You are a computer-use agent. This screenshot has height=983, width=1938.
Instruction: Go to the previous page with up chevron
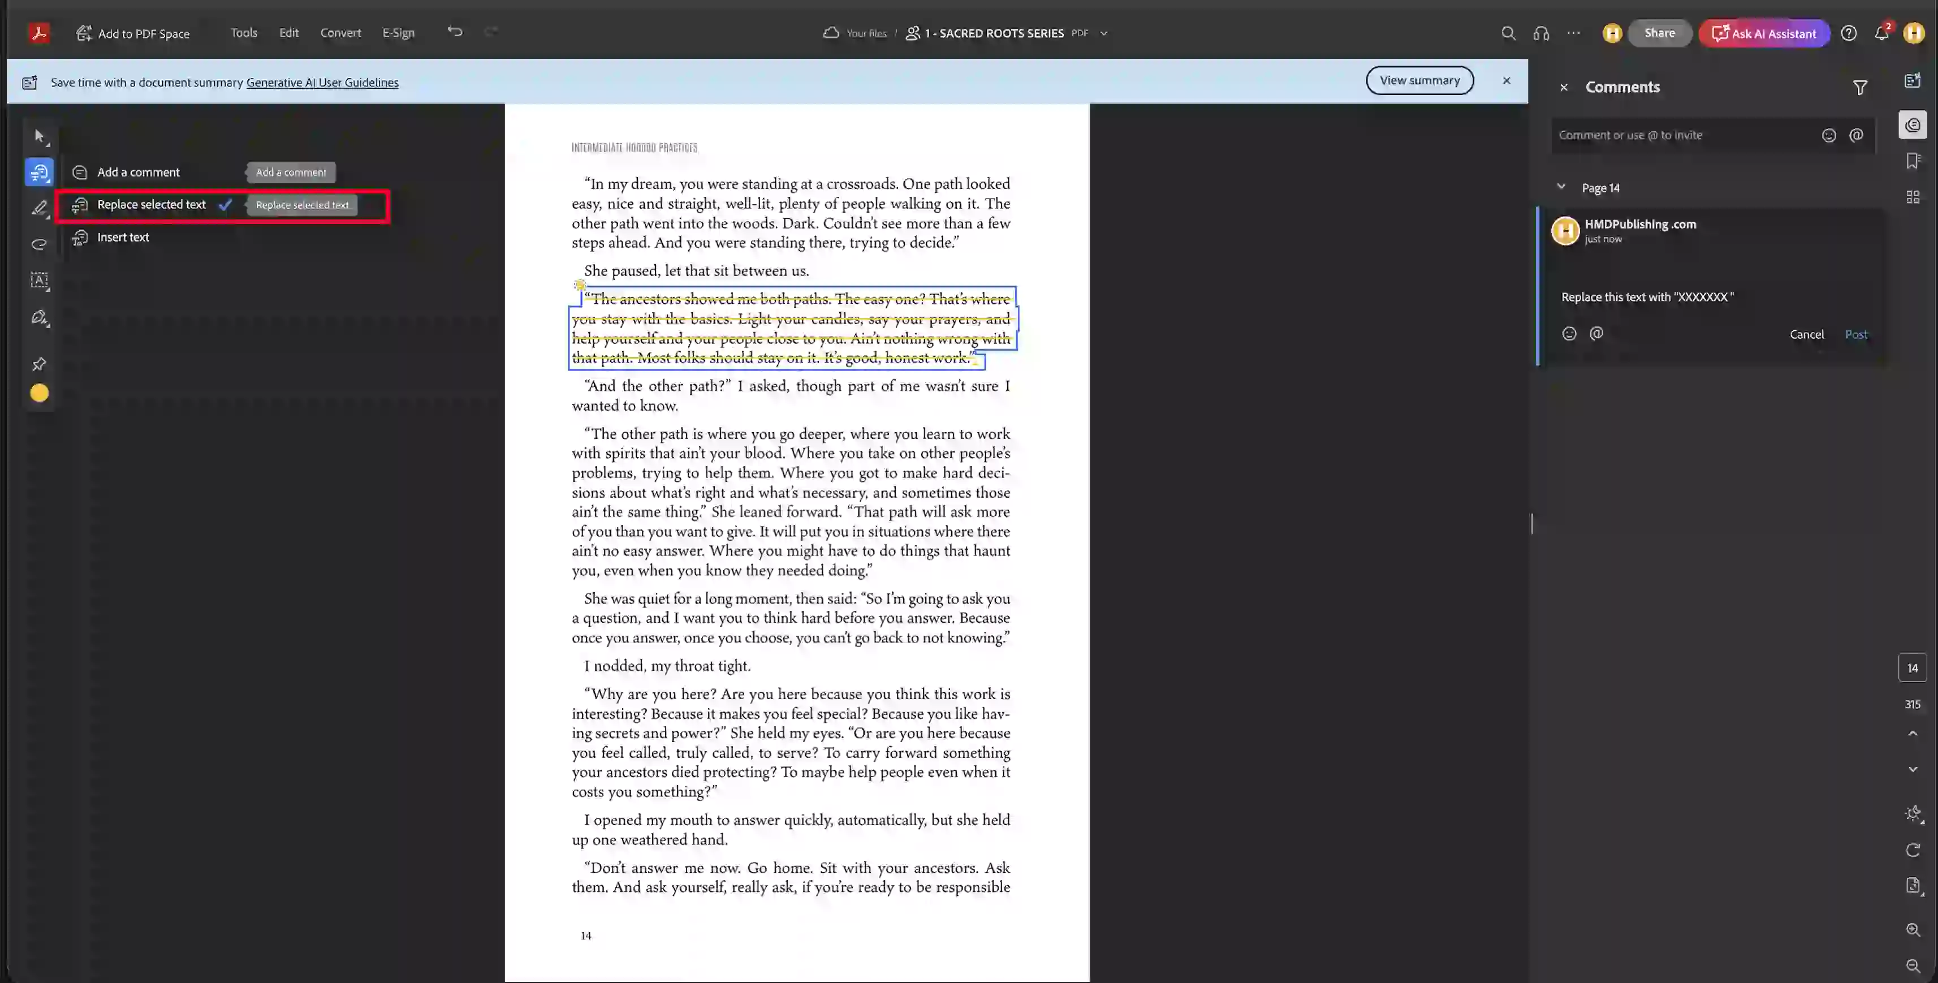point(1913,733)
